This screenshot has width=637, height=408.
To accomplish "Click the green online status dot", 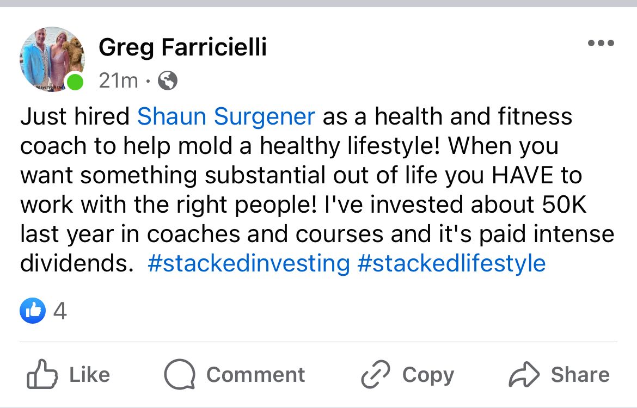I will click(76, 81).
